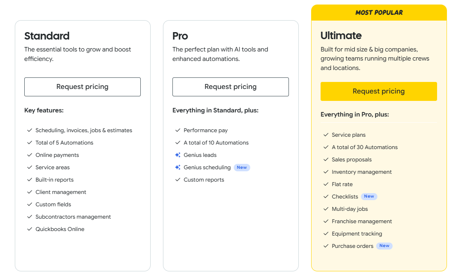Request pricing for the Ultimate plan

click(379, 91)
